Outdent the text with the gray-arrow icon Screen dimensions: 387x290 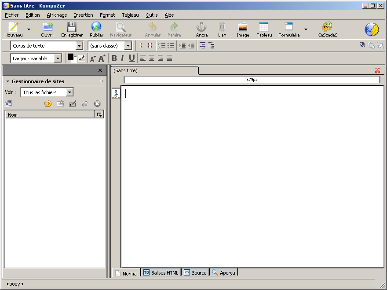coord(191,45)
